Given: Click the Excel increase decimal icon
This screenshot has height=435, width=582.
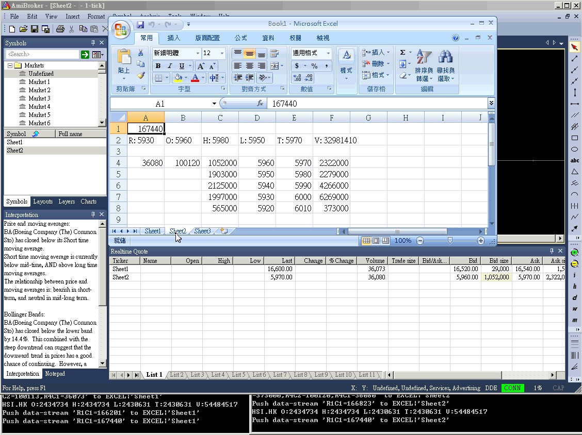Looking at the screenshot, I should click(297, 77).
